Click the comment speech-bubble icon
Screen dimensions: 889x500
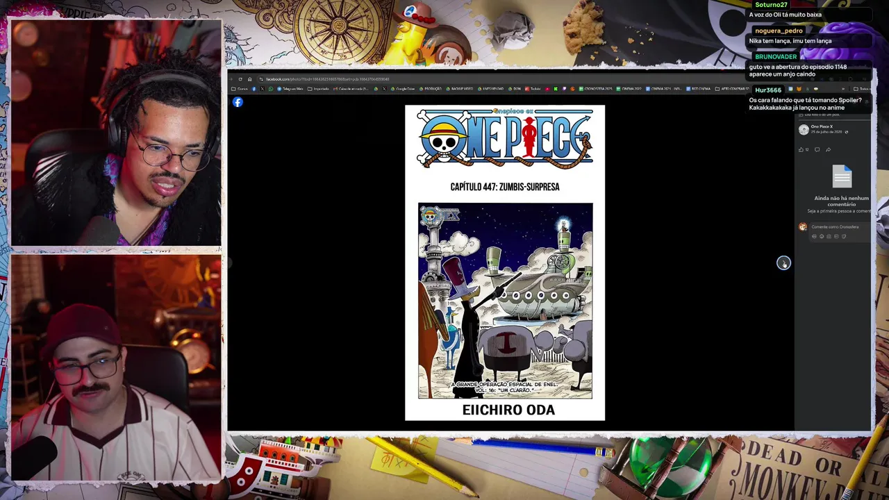(x=817, y=149)
